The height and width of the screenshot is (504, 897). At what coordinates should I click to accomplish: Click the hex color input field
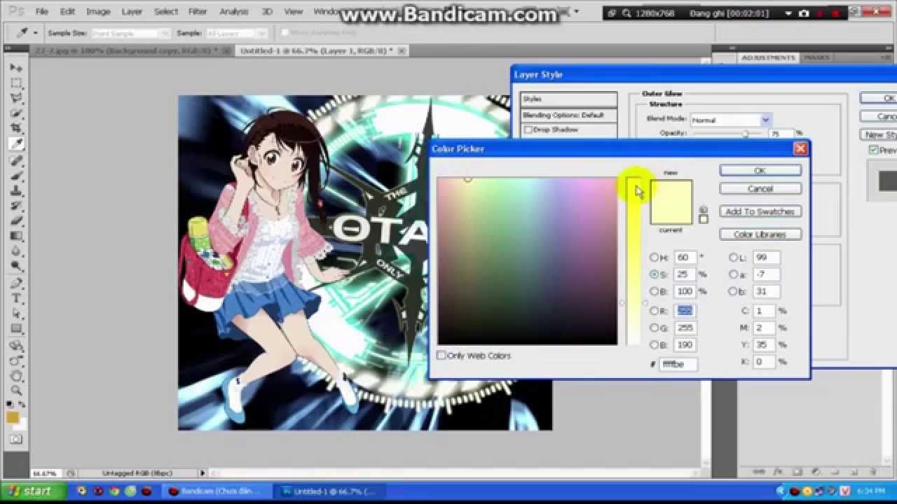point(678,364)
